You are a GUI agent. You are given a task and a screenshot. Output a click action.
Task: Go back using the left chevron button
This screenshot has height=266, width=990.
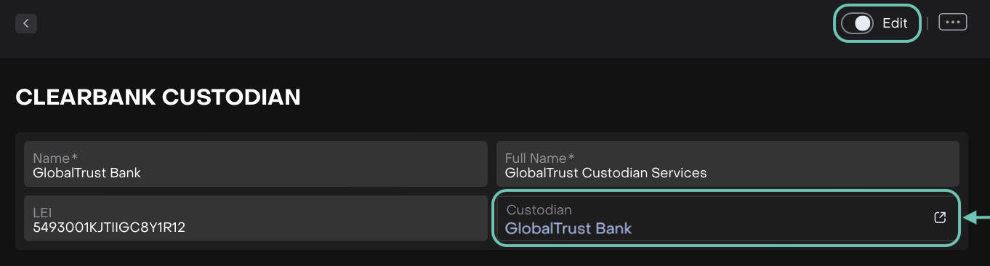(26, 23)
